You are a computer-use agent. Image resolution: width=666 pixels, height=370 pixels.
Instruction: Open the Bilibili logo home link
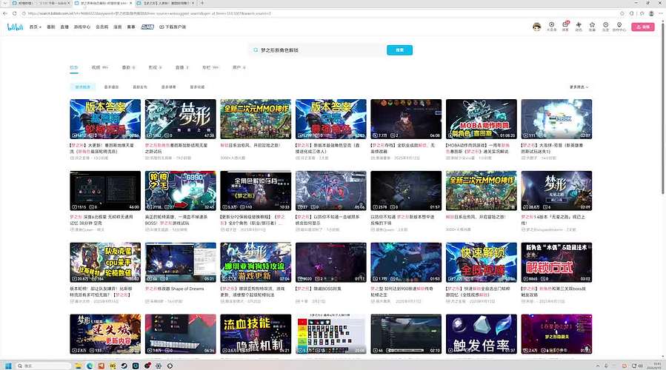click(x=16, y=27)
